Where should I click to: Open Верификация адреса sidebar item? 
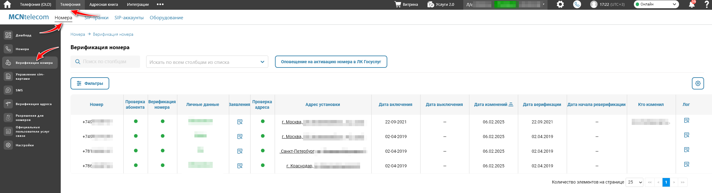click(30, 104)
